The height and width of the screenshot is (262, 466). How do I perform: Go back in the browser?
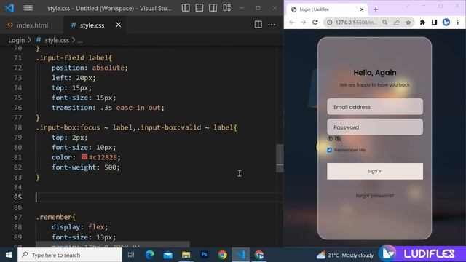tap(292, 23)
